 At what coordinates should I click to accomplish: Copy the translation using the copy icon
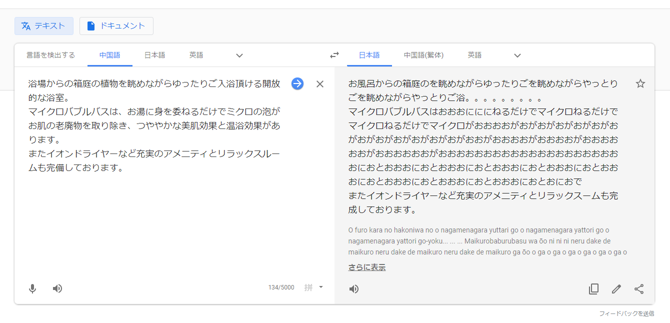(593, 289)
